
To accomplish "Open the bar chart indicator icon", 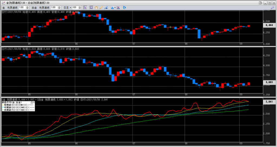I will click(x=112, y=8).
